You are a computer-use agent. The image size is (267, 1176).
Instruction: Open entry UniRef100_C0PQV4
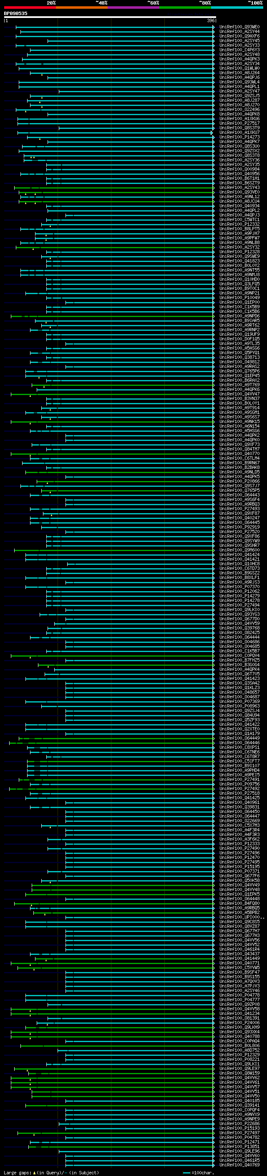tap(239, 655)
